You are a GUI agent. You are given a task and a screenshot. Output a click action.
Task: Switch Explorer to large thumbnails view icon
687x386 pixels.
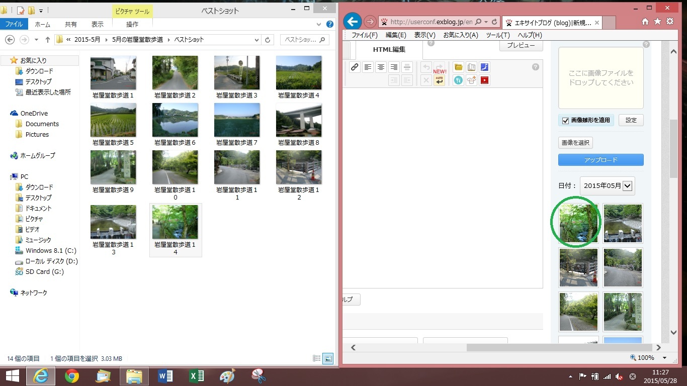tap(328, 358)
